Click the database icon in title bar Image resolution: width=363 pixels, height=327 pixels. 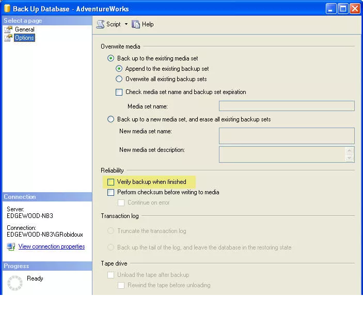[7, 9]
